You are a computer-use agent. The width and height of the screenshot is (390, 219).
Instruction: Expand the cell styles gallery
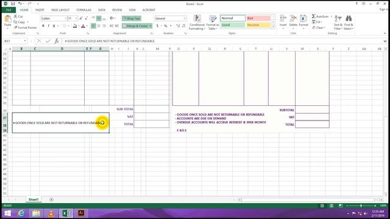click(x=274, y=27)
